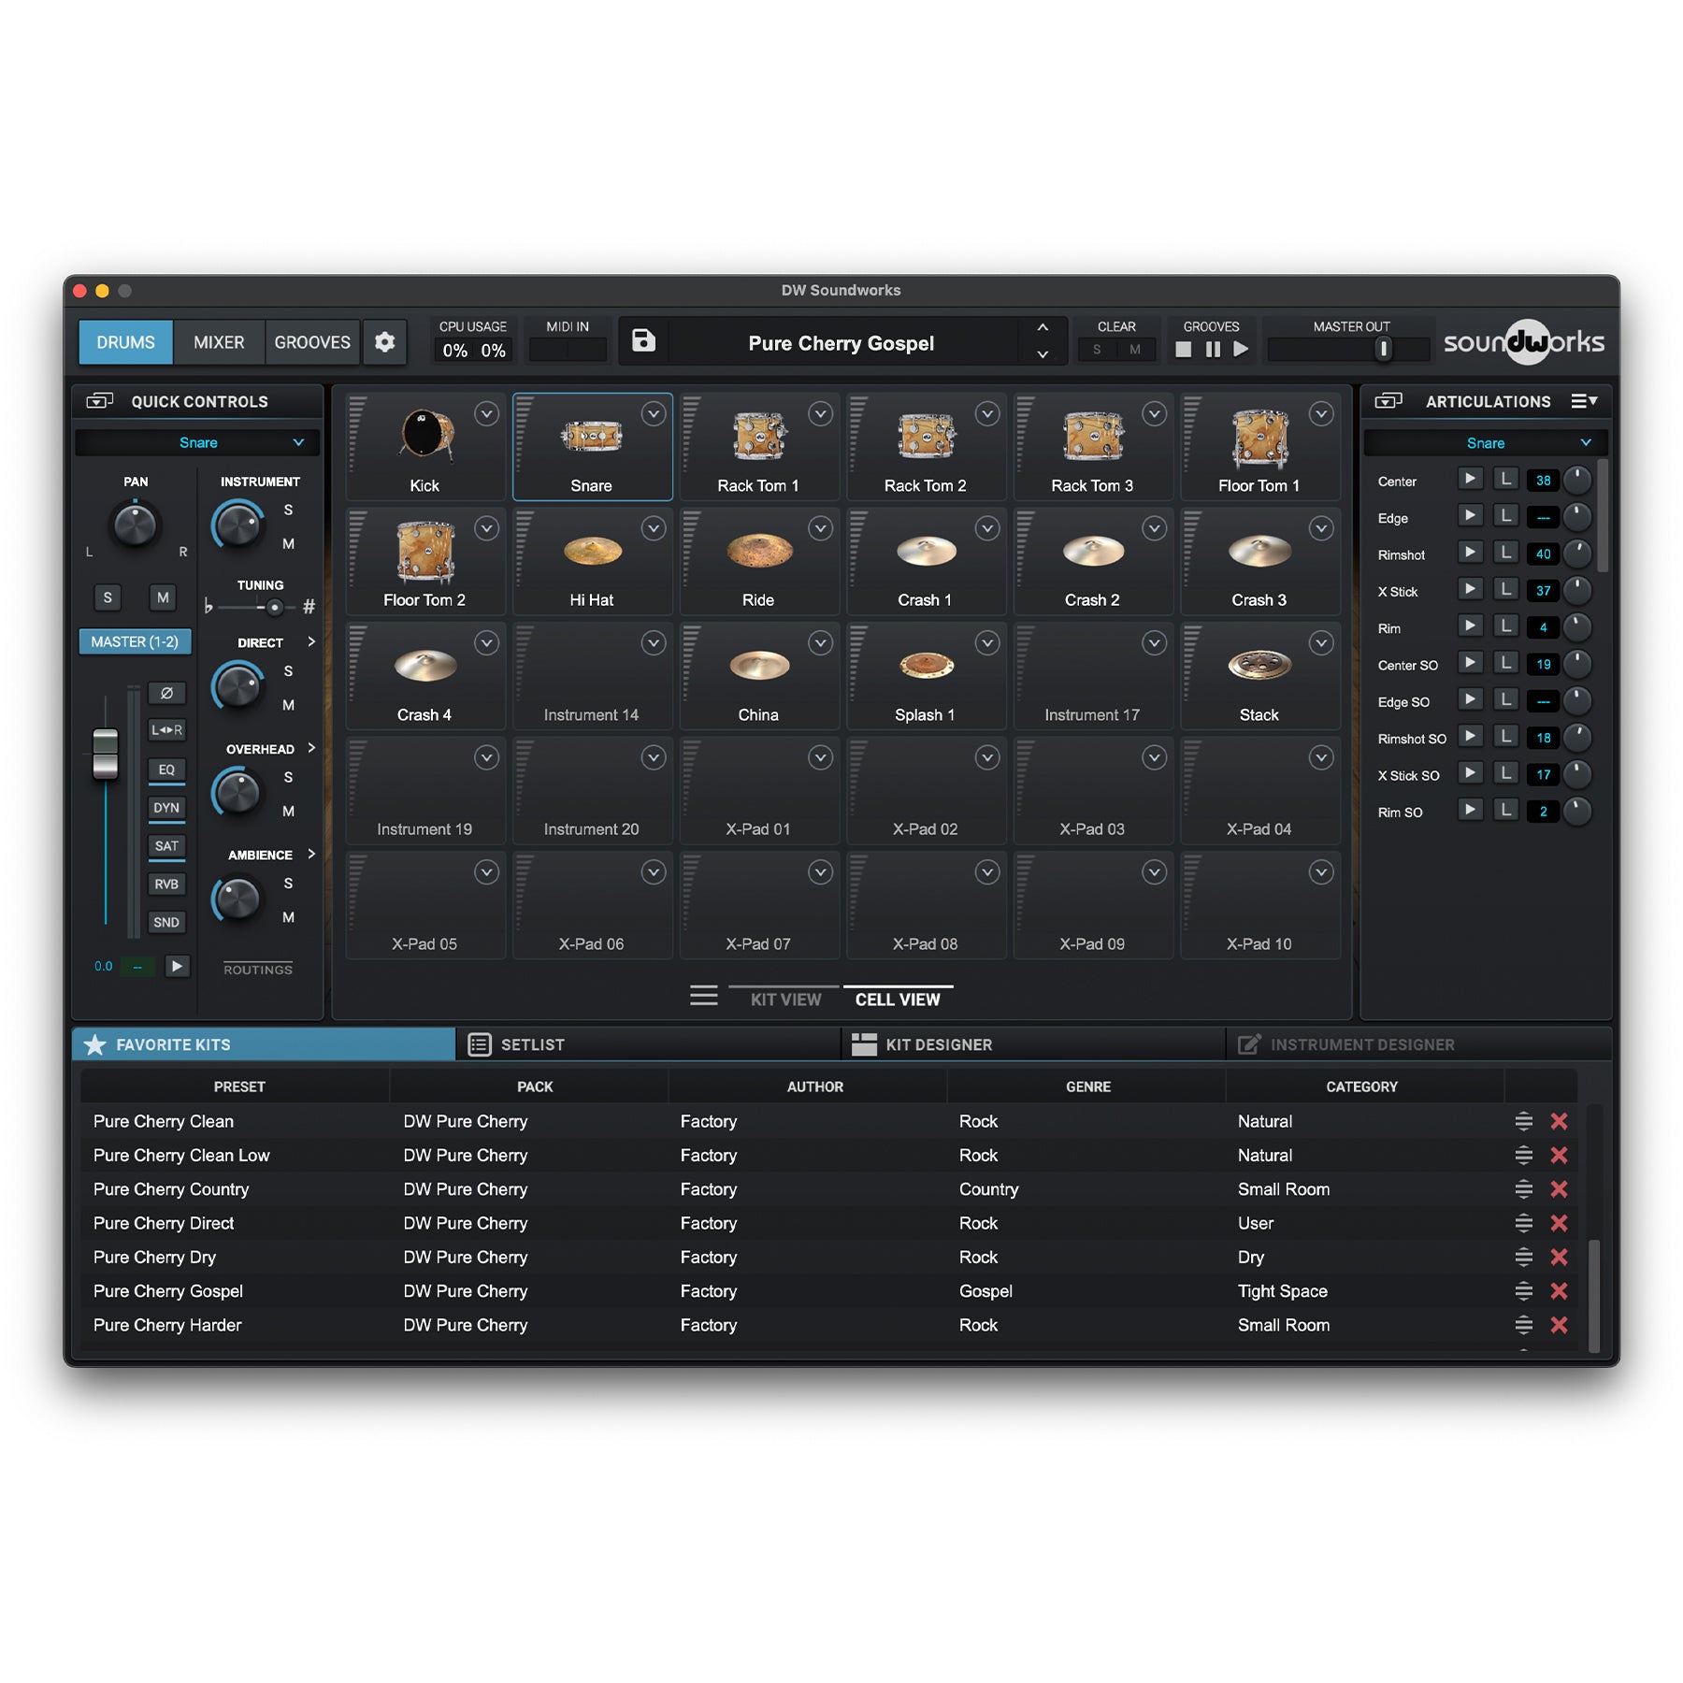Click reorder handle for Pure Cherry Country
This screenshot has width=1683, height=1683.
pos(1524,1189)
